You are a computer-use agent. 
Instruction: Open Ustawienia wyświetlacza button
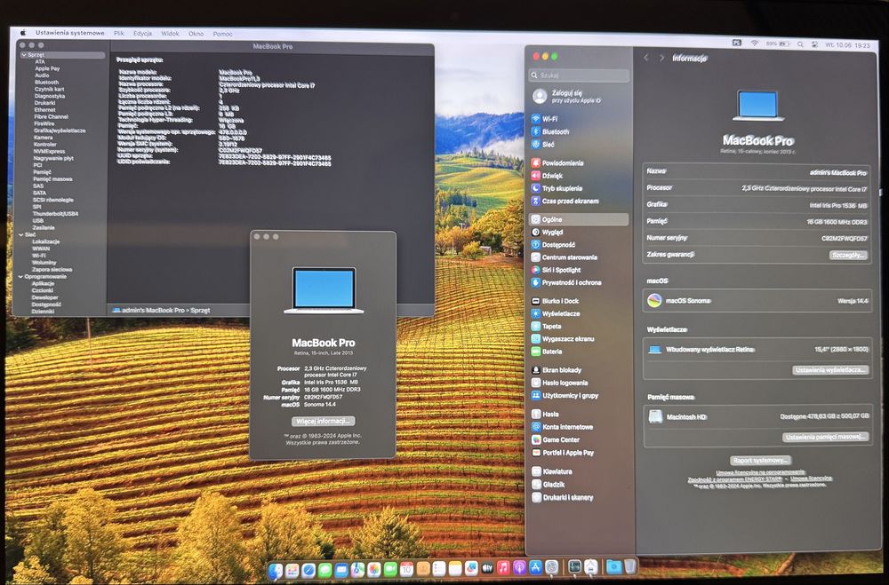(x=830, y=370)
